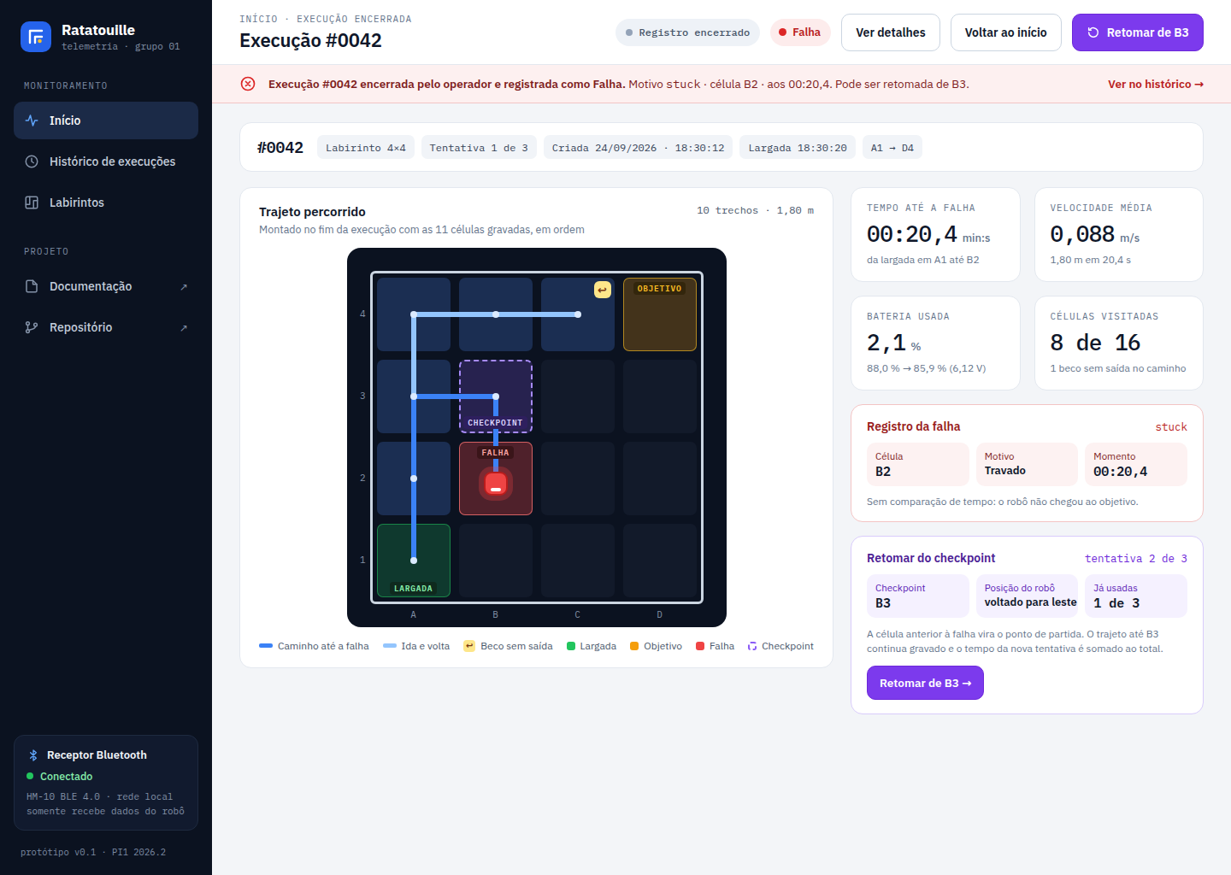The height and width of the screenshot is (875, 1231).
Task: Click the error circle icon in alert banner
Action: click(248, 84)
